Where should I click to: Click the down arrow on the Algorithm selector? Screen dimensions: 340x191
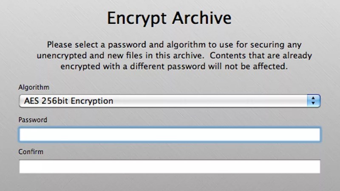point(313,104)
